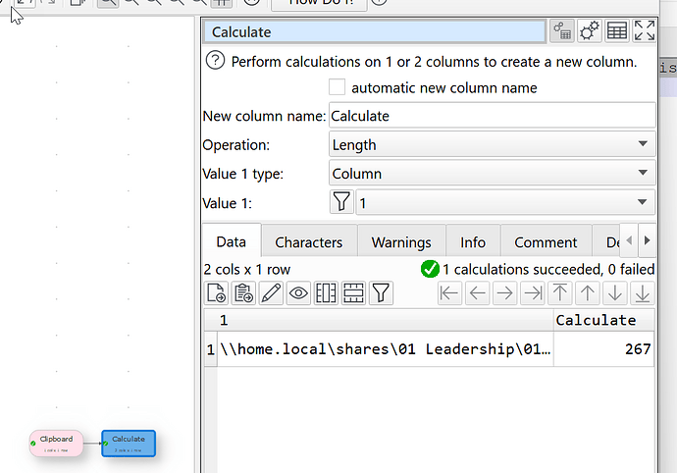Click the expand arrows icon in panel header
The height and width of the screenshot is (473, 677).
[x=645, y=31]
